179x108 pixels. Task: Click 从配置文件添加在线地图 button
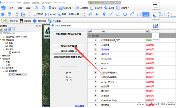point(69,34)
